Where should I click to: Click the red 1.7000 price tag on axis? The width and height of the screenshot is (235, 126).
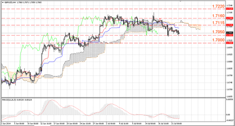[230, 43]
